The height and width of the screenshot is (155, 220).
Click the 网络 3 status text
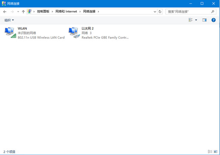point(87,33)
